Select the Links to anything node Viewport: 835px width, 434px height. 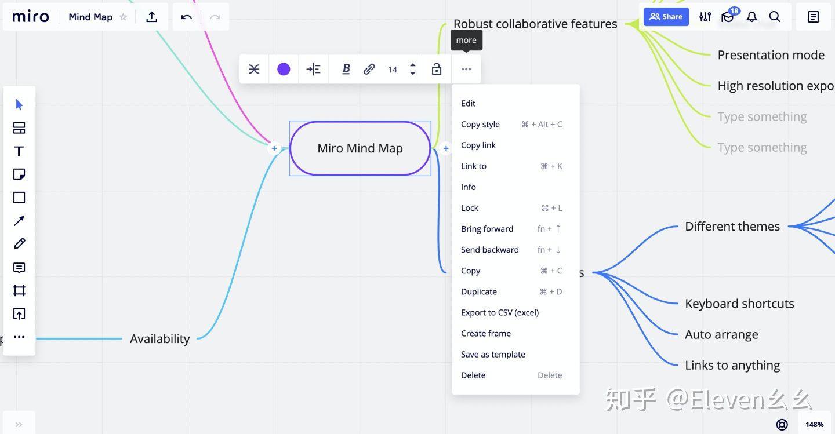tap(732, 365)
